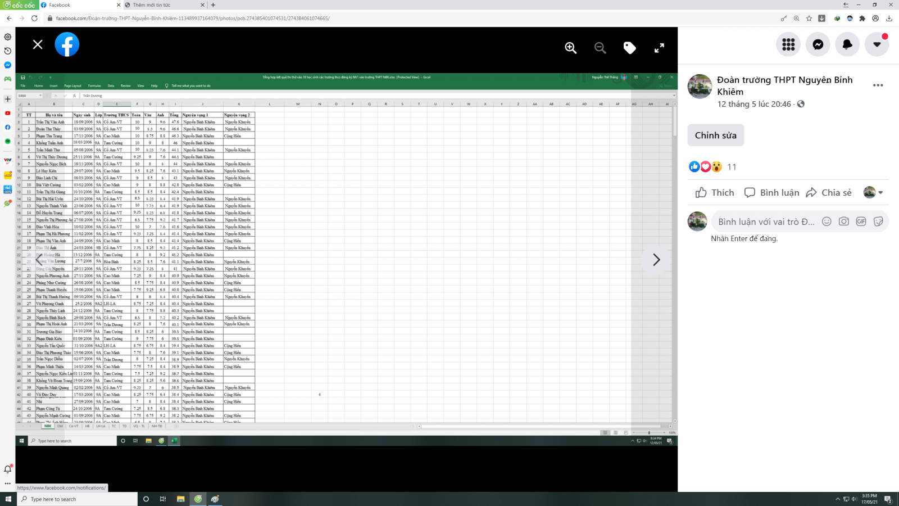This screenshot has height=506, width=899.
Task: Click the tag photo icon
Action: click(x=629, y=48)
